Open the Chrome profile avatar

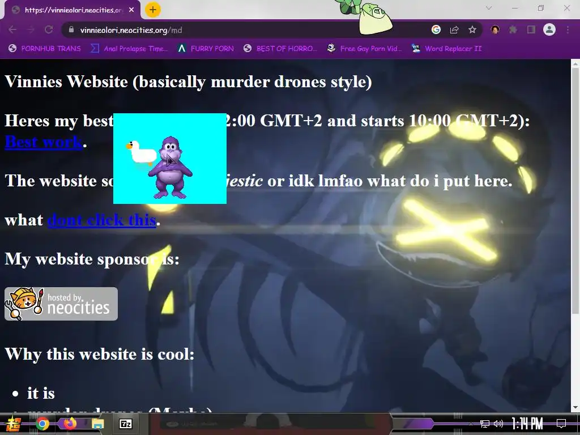pyautogui.click(x=549, y=29)
